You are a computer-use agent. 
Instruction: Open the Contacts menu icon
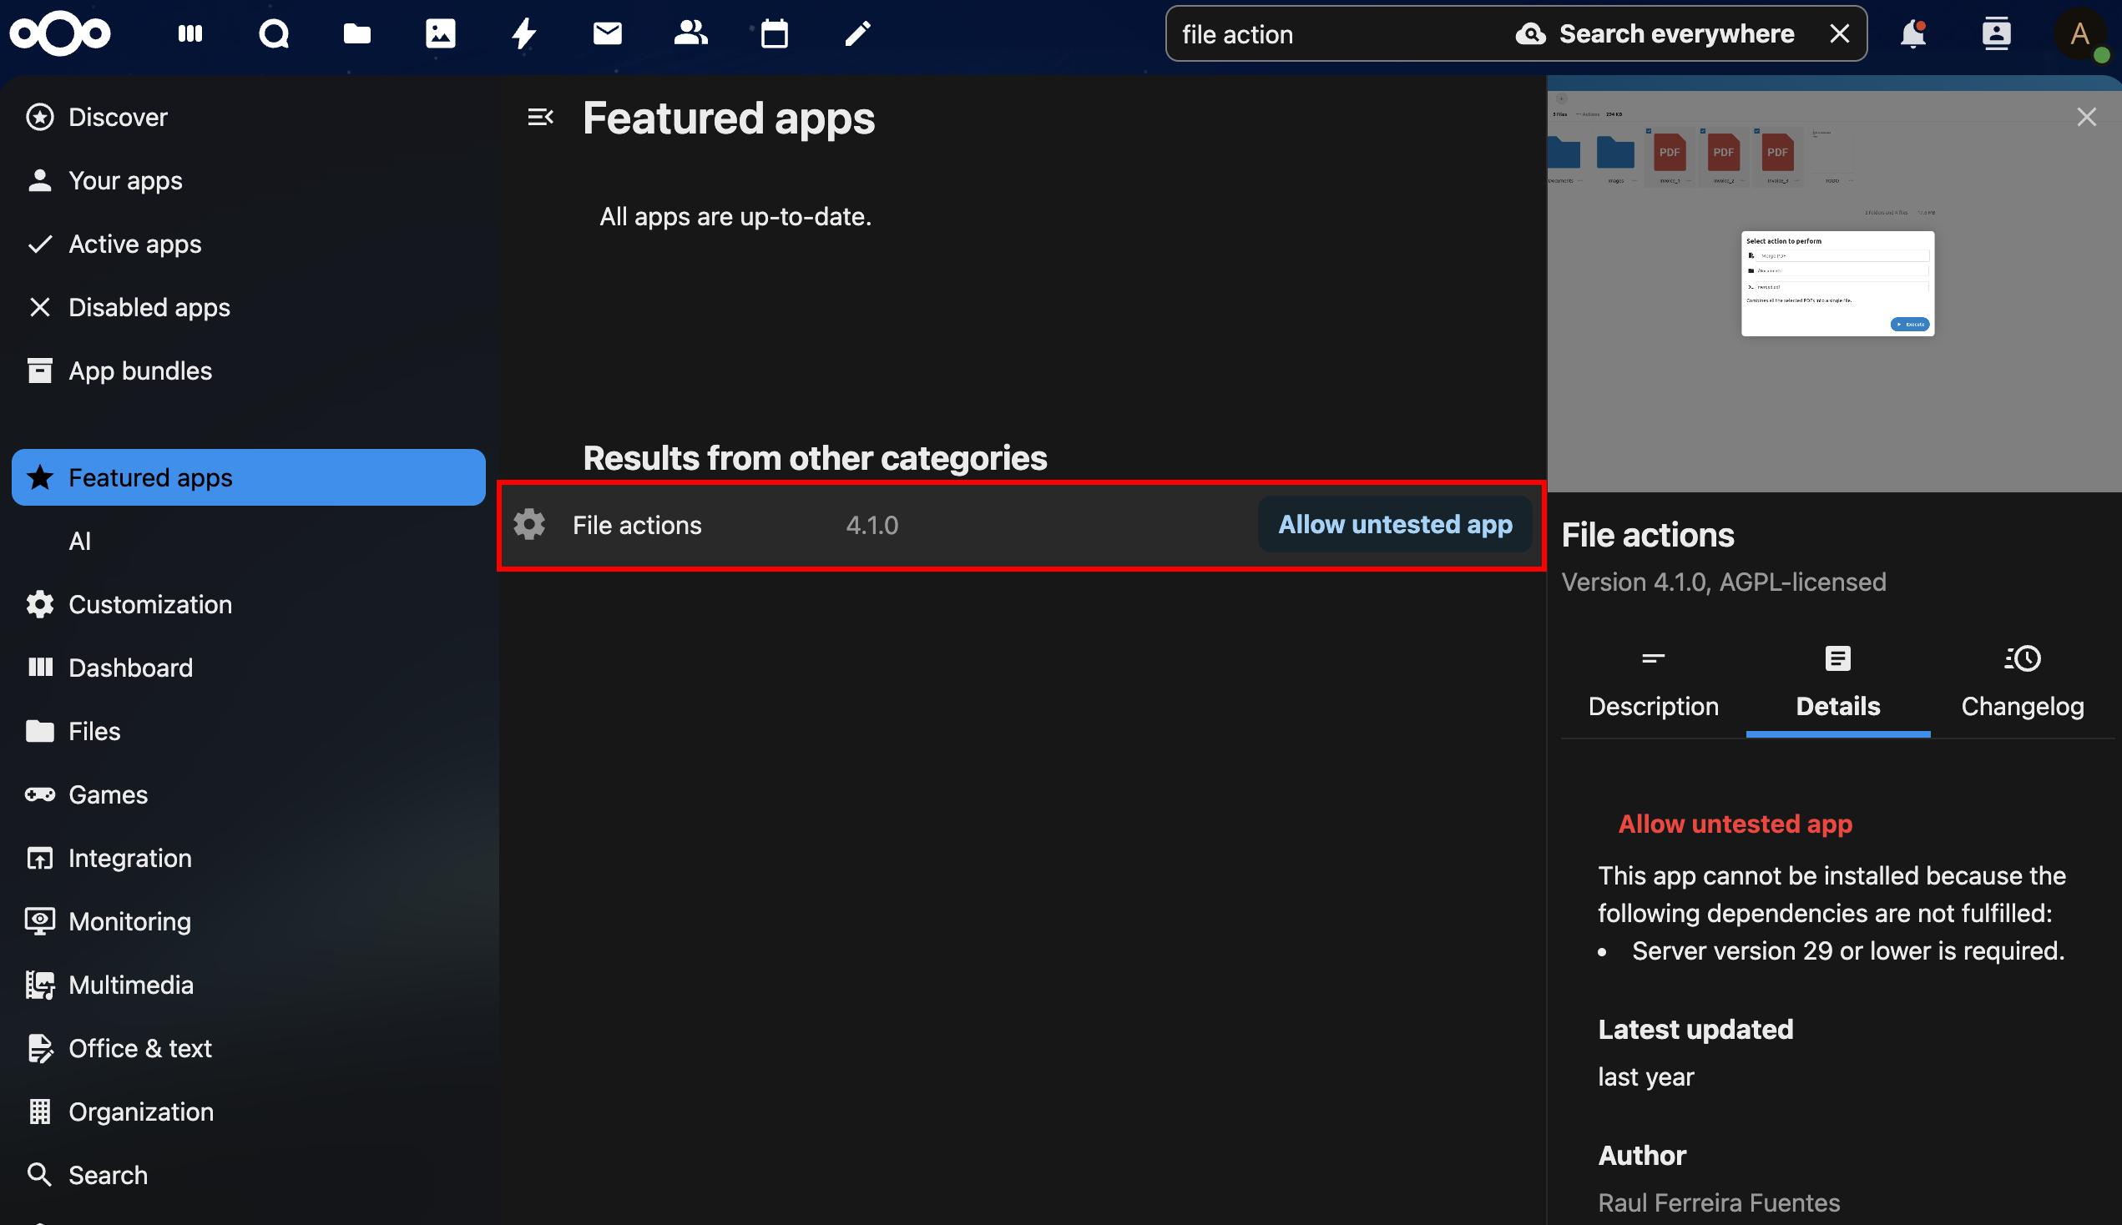pos(1996,33)
